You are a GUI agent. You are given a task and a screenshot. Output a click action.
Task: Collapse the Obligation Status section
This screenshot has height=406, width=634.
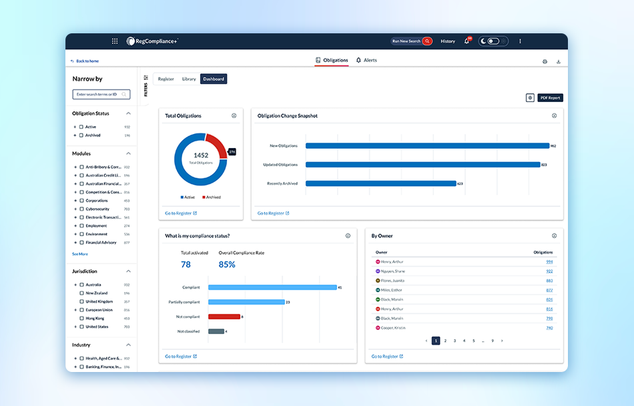click(128, 113)
